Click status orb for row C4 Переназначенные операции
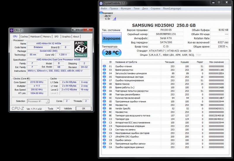This screenshot has height=161, width=234. 104,126
